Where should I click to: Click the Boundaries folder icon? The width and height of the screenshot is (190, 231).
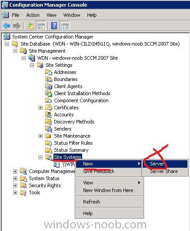click(49, 79)
